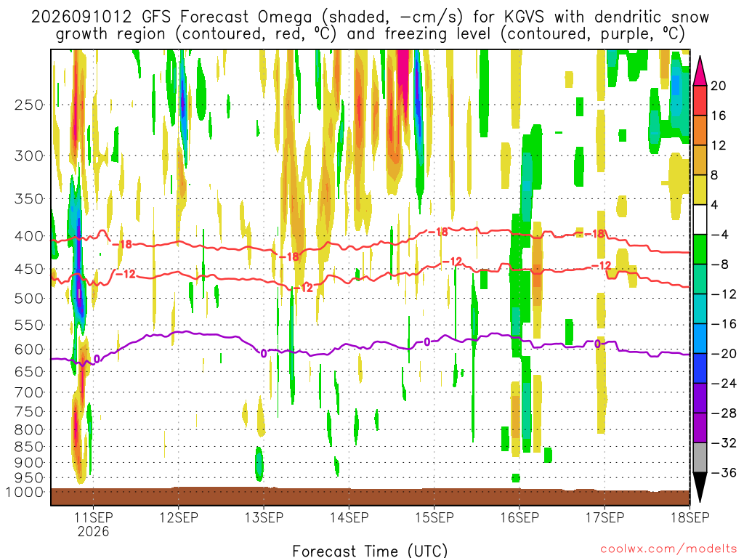744x558 pixels.
Task: Click the purple -28 colorbar segment
Action: tap(700, 398)
